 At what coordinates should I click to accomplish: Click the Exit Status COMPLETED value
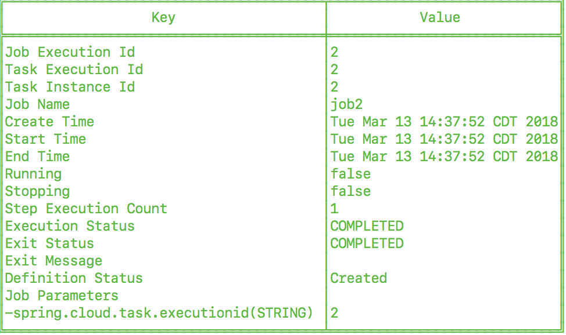click(x=367, y=243)
